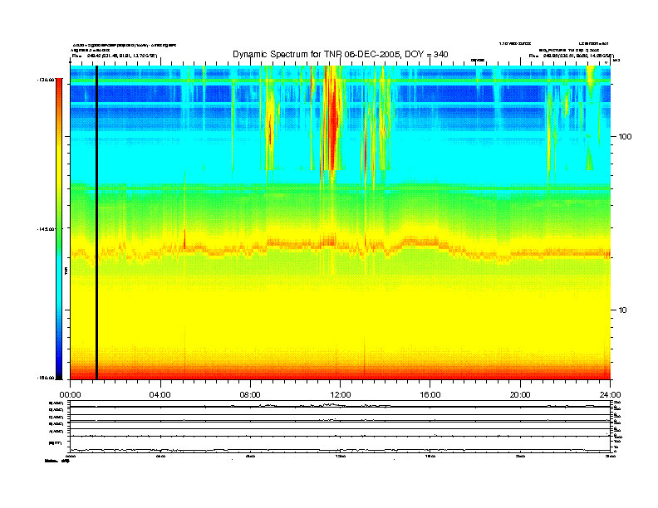Screen dimensions: 658x508
Task: Click the '-145.00' color bar label
Action: [x=47, y=229]
